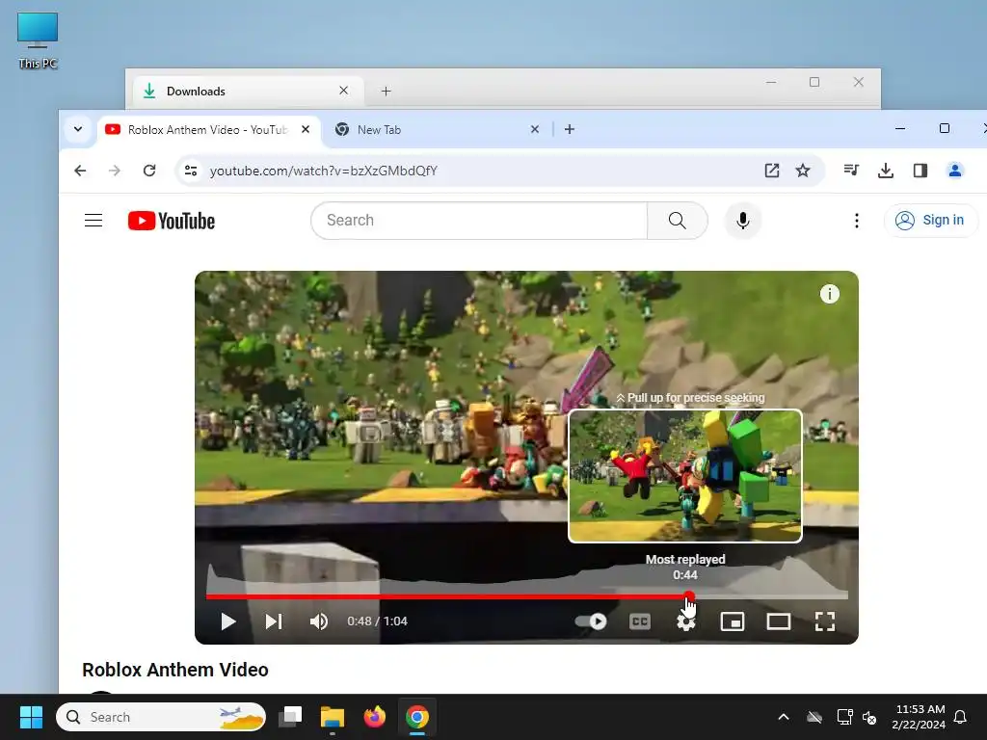Select Downloads tab in the background window
Screen dimensions: 987x740
239,92
